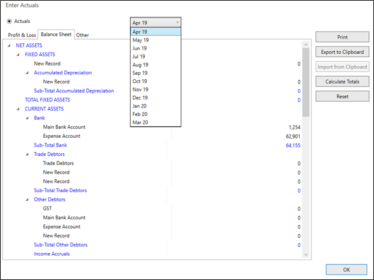
Task: Click Import from Clipboard button
Action: pos(342,67)
